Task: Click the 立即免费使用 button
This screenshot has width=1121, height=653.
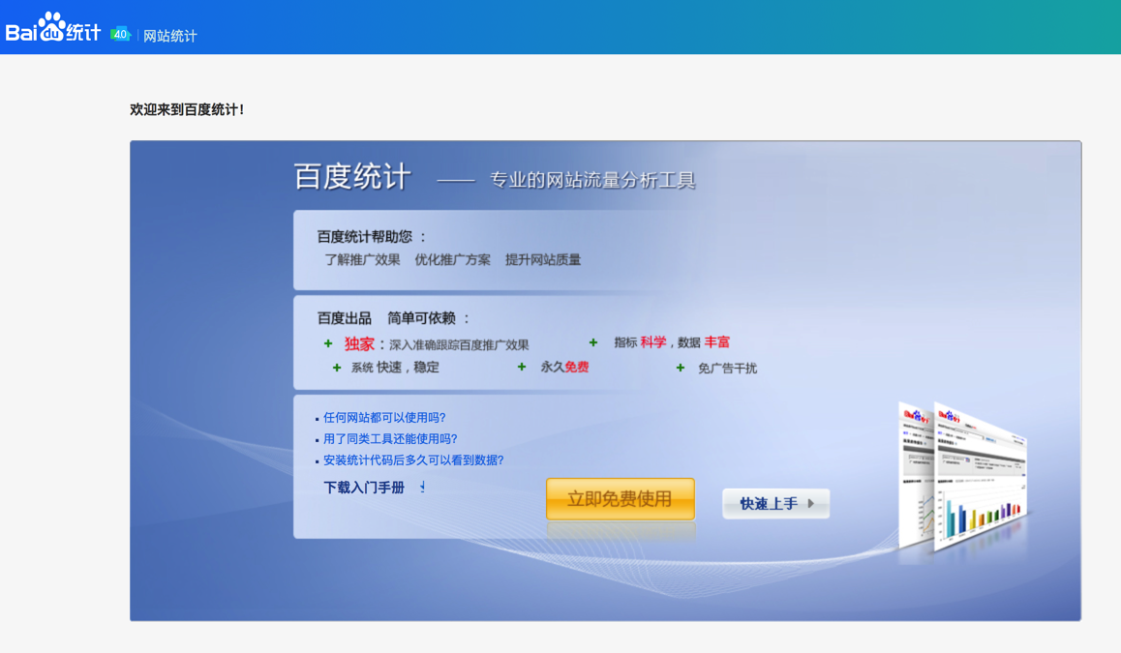Action: 620,498
